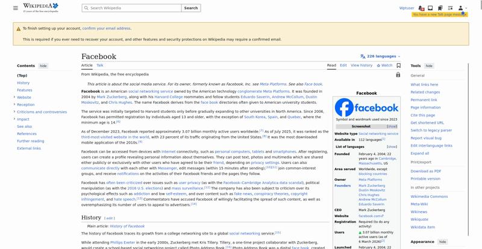Screen dimensions: 482x249
Task: Expand the Impact section in Contents
Action: click(14, 119)
